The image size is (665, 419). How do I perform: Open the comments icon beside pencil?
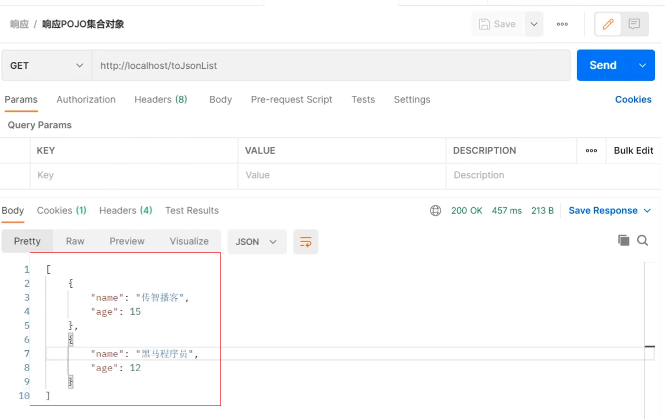[x=634, y=24]
